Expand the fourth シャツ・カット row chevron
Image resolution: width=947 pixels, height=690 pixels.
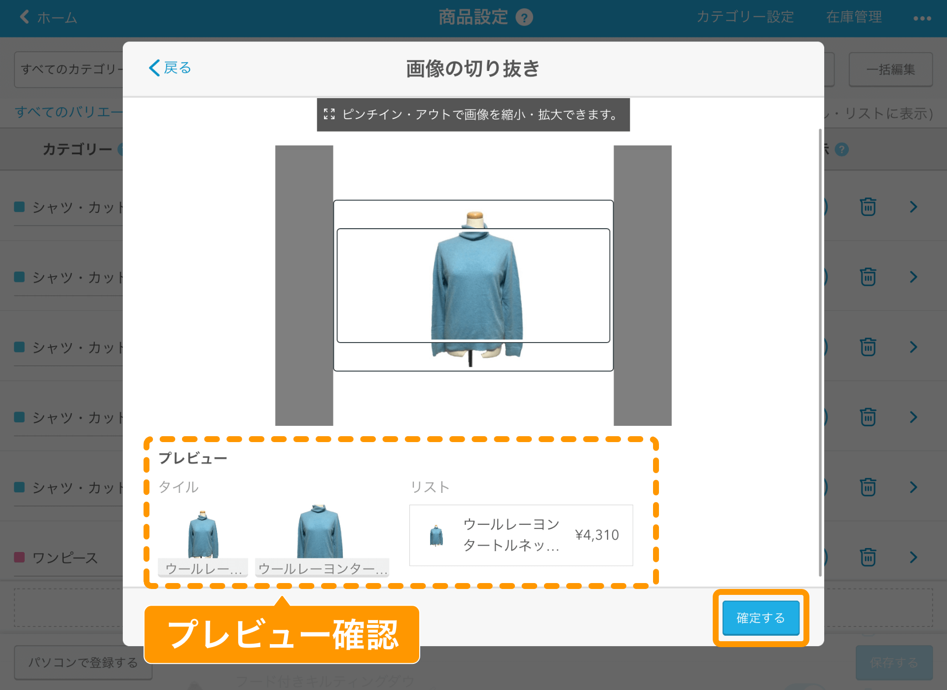pyautogui.click(x=913, y=416)
